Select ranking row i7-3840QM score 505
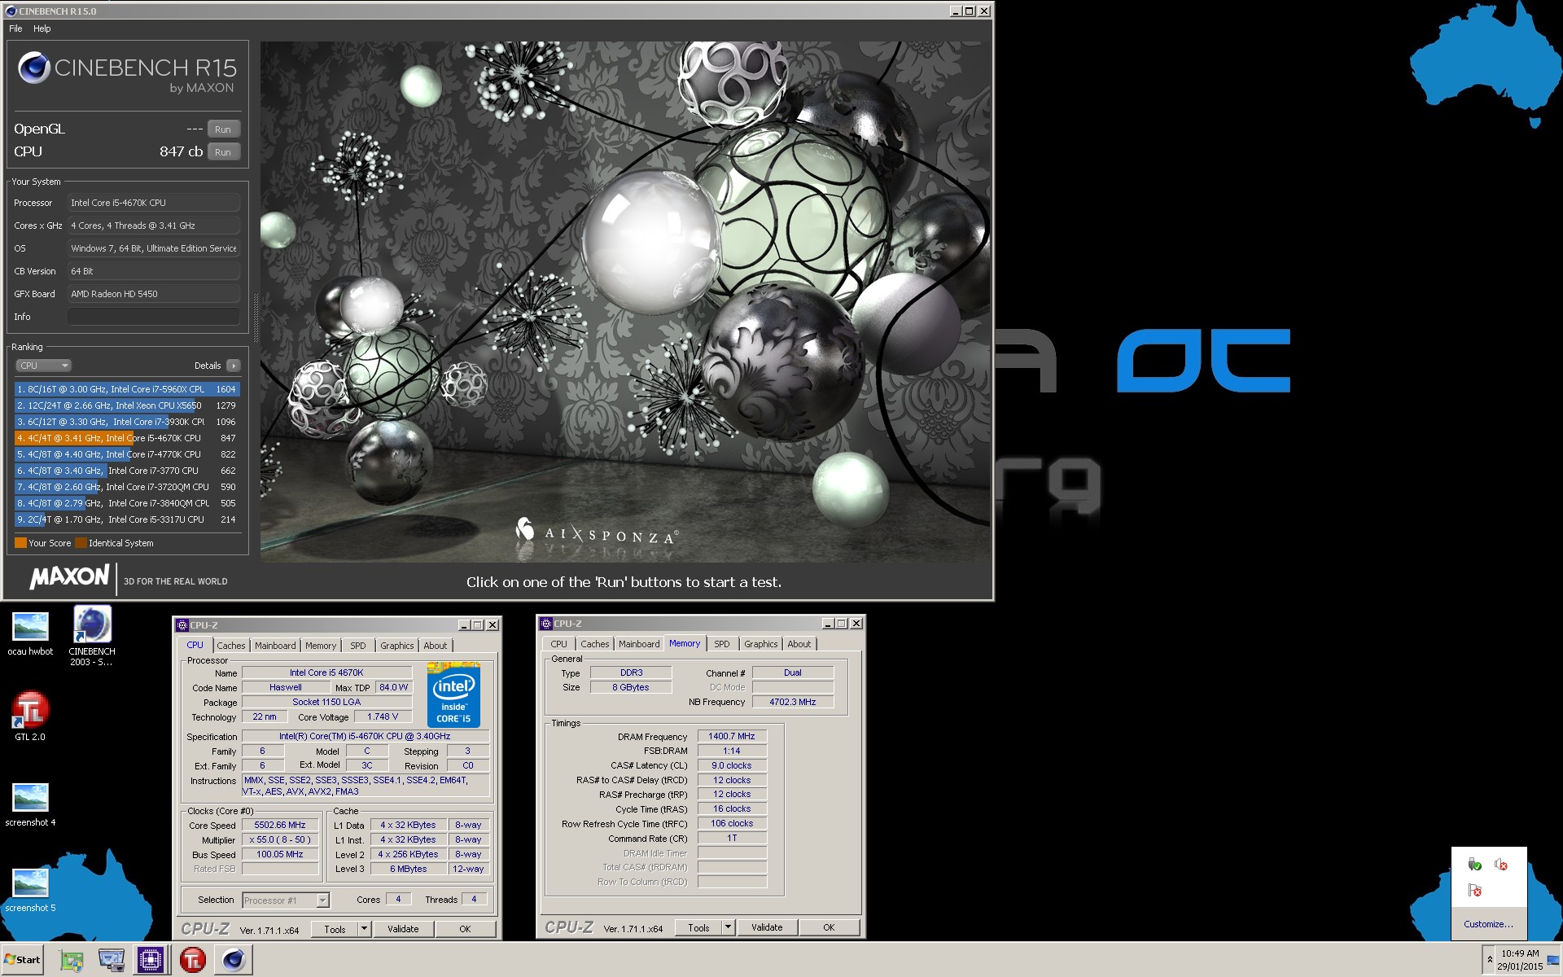1563x977 pixels. pos(127,503)
